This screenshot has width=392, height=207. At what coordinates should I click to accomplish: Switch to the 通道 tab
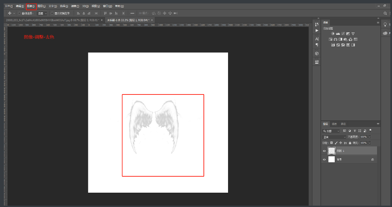334,124
